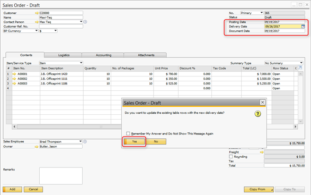
Task: Click the No. of Packages column header
Action: click(x=132, y=68)
